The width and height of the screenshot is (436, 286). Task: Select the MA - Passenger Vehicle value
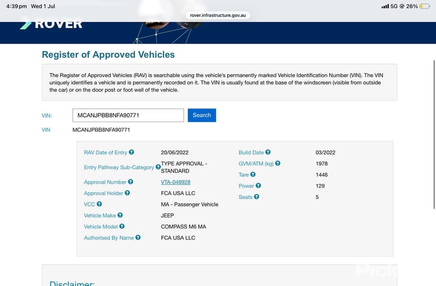coord(190,204)
